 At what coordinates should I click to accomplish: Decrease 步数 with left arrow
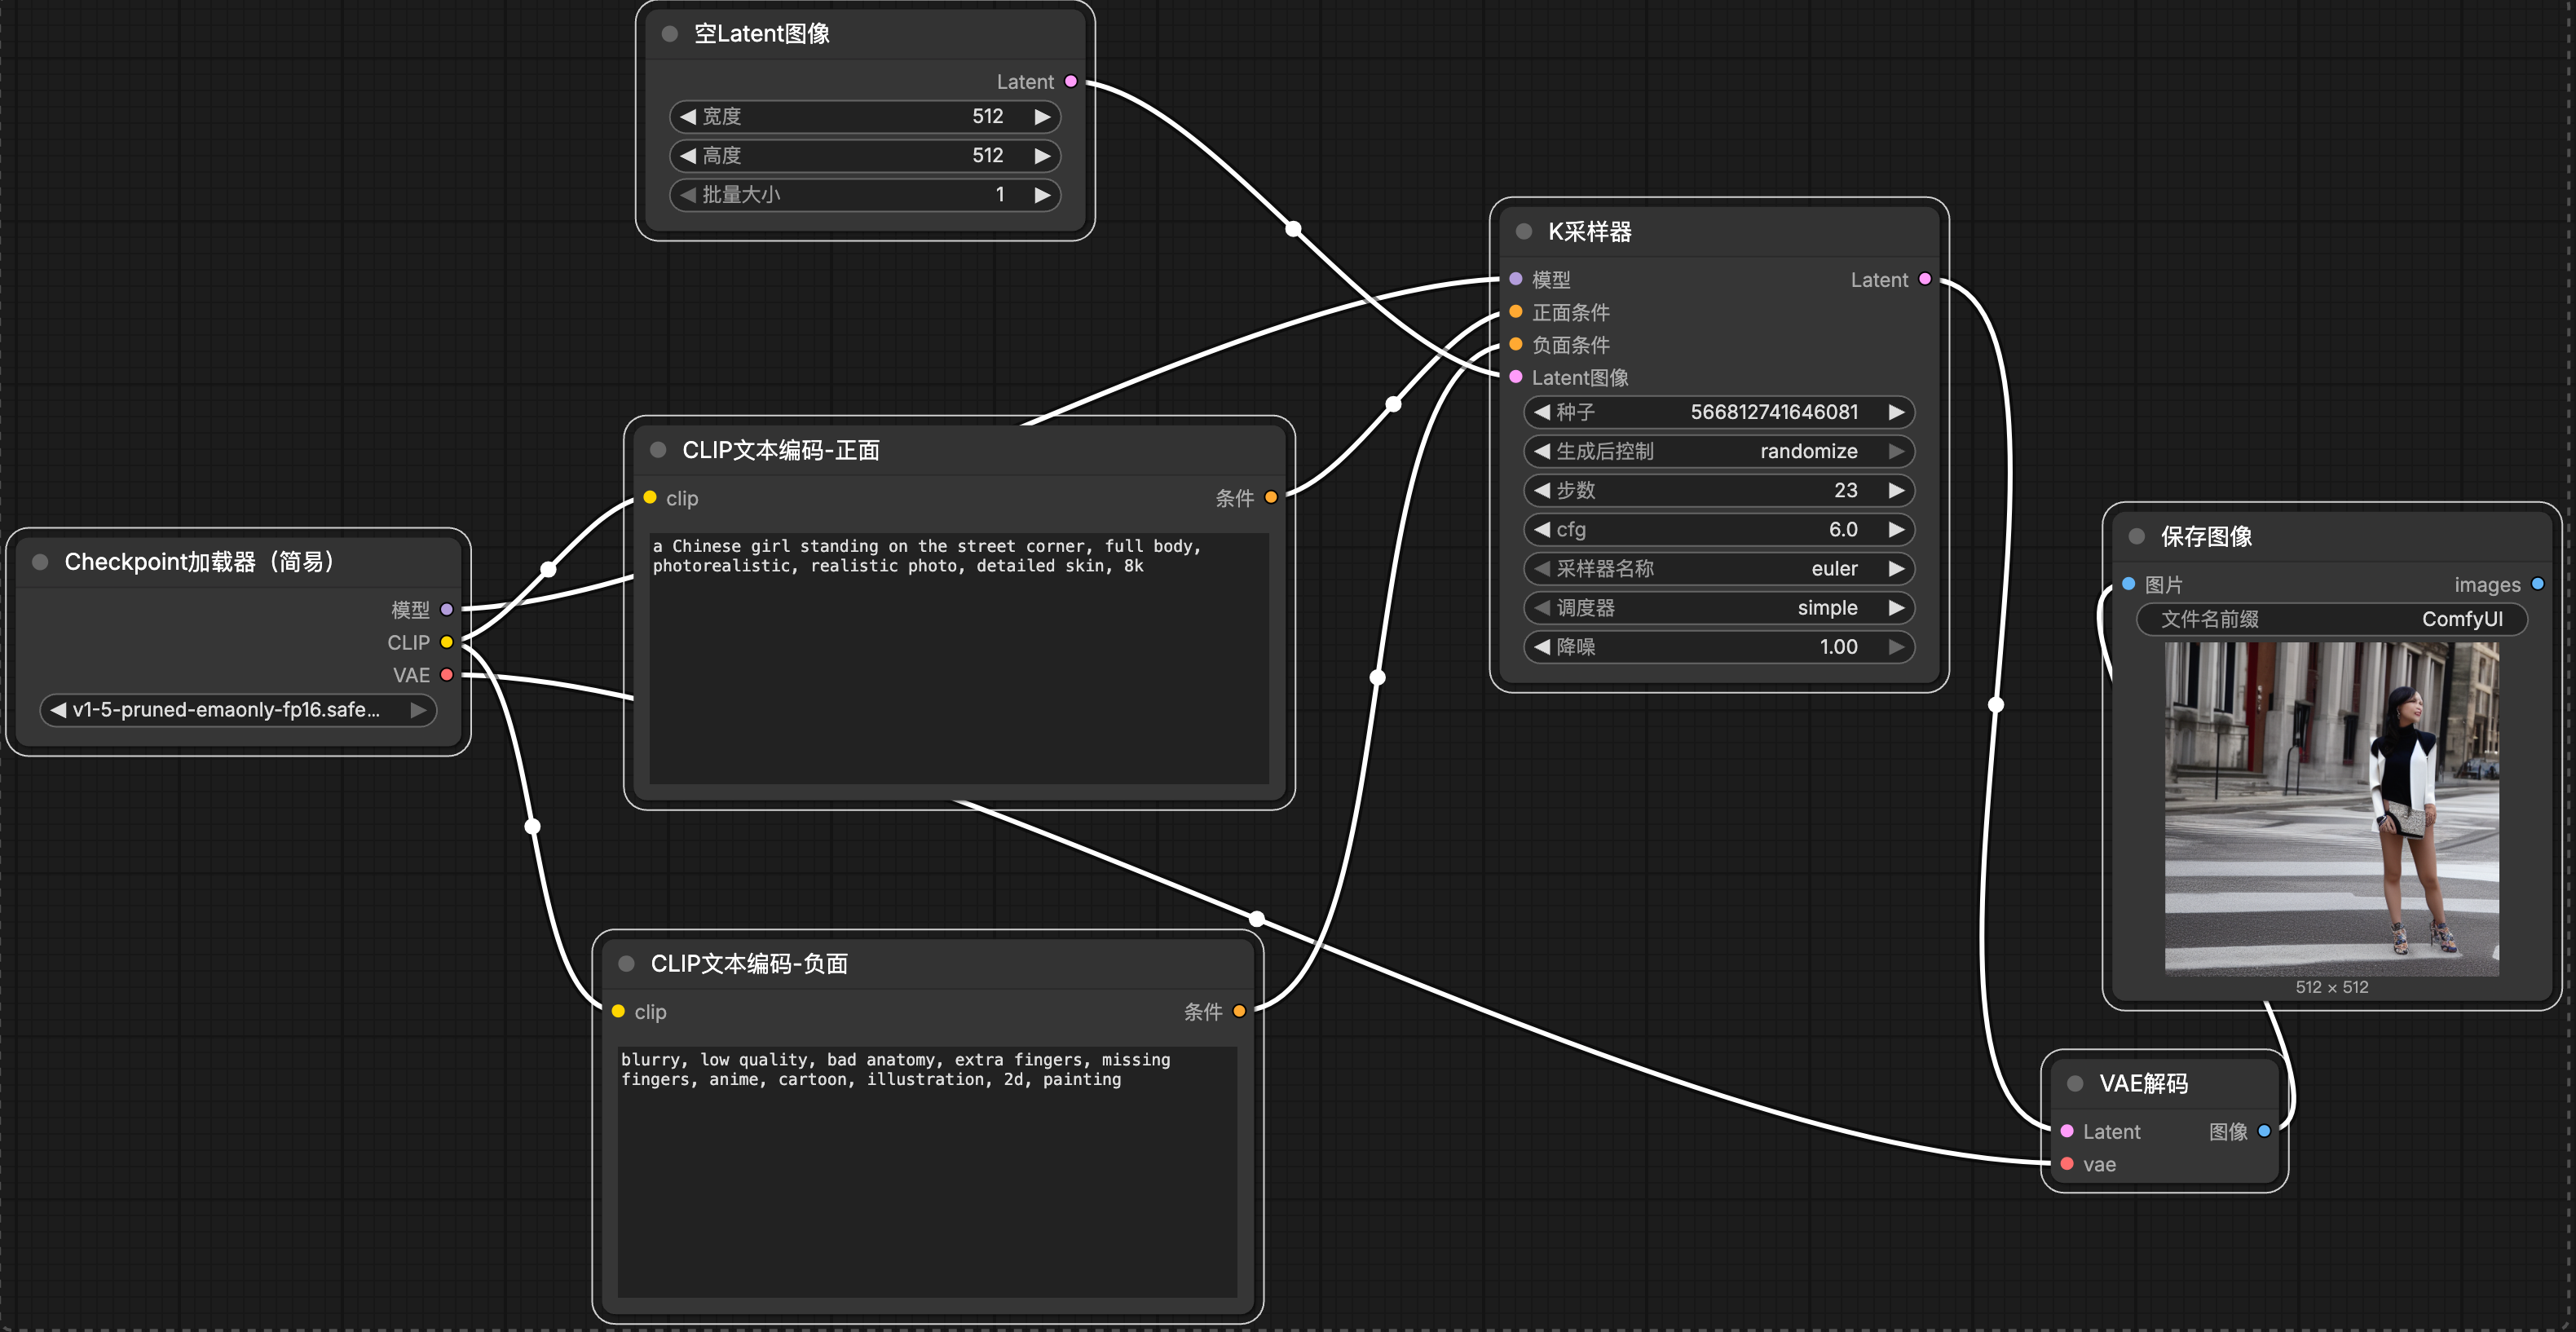point(1541,490)
